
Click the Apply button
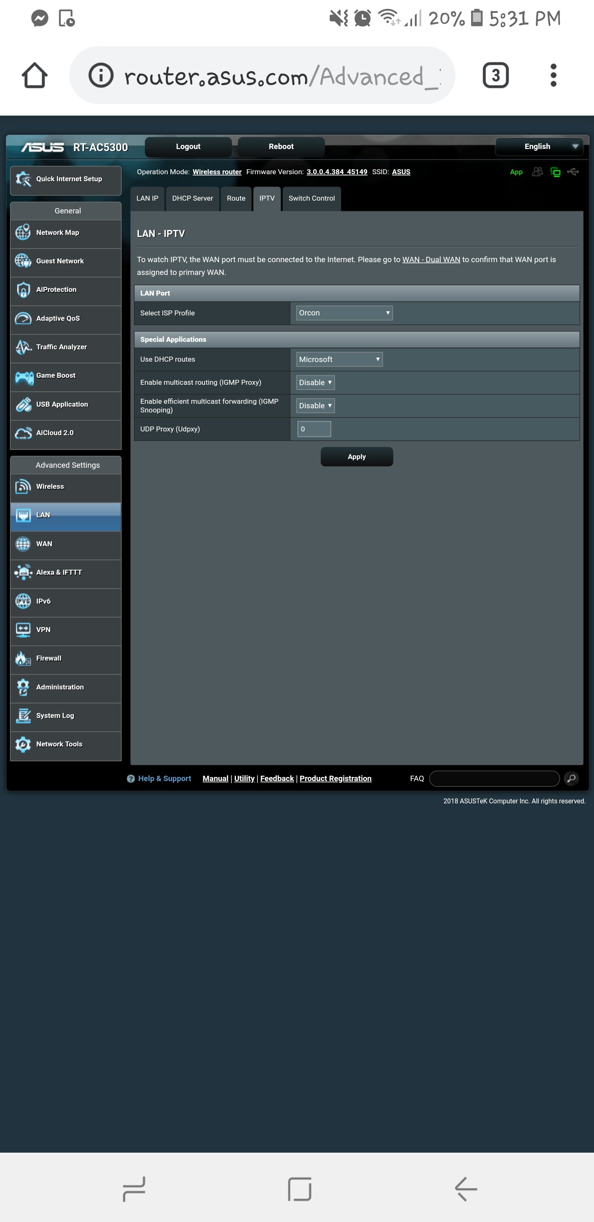click(x=356, y=457)
